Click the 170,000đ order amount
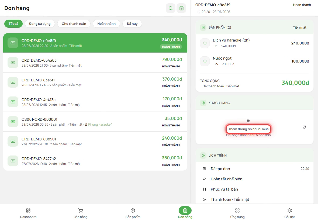318x221 pixels. [172, 99]
